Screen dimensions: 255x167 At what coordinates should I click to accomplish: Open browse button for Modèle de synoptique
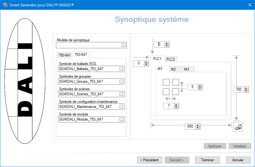[x=124, y=45]
